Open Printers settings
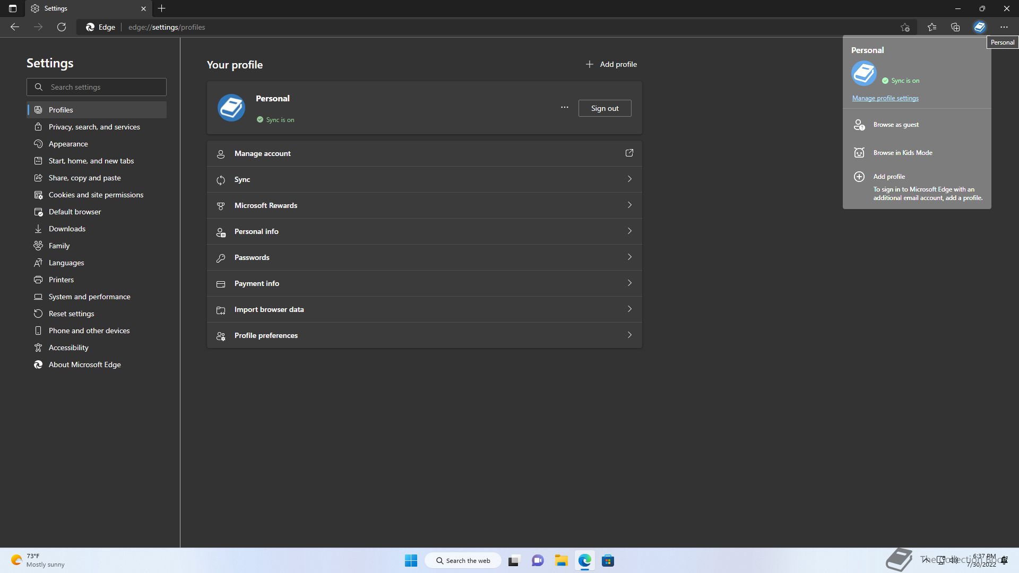This screenshot has width=1019, height=573. click(97, 280)
